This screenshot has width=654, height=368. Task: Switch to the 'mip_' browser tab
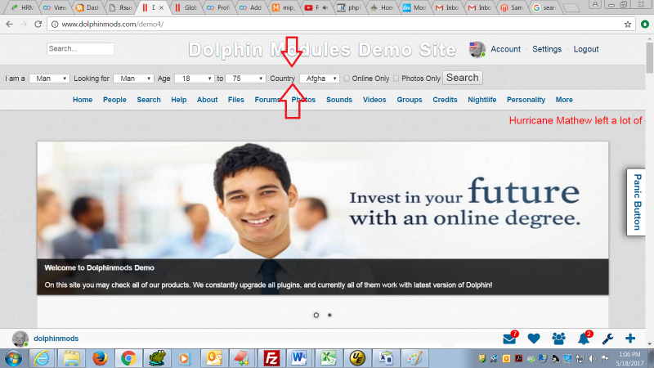pyautogui.click(x=284, y=7)
